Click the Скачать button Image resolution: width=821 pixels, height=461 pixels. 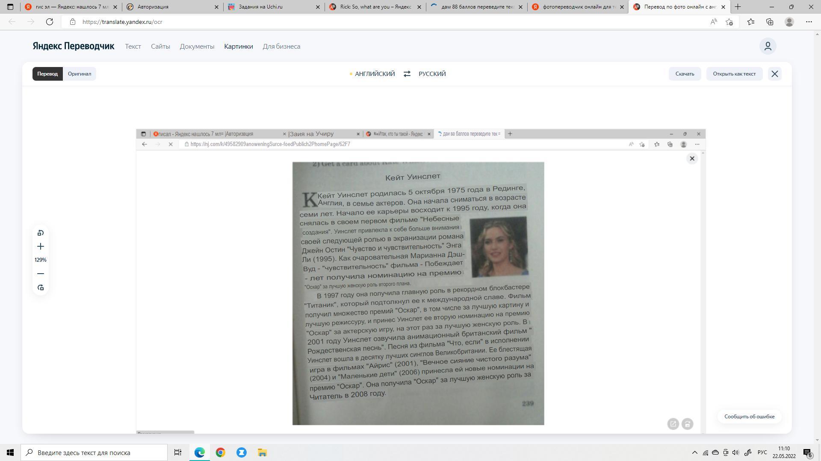pos(685,74)
